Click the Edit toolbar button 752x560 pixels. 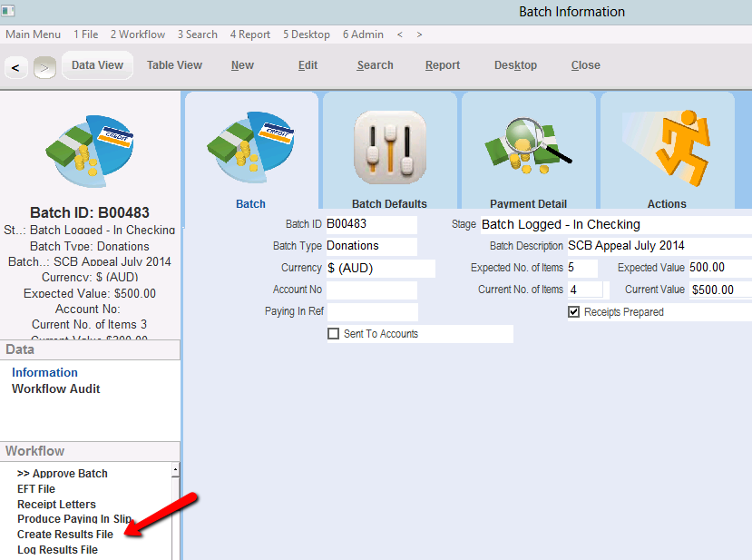point(308,65)
